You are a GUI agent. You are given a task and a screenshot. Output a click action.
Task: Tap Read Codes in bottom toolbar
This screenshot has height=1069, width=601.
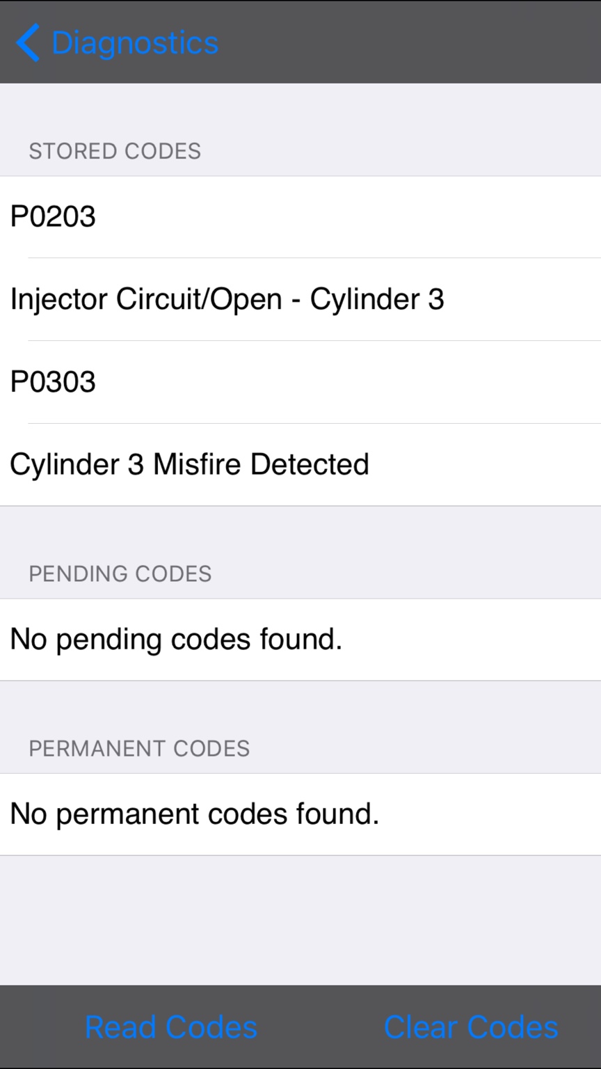171,1027
